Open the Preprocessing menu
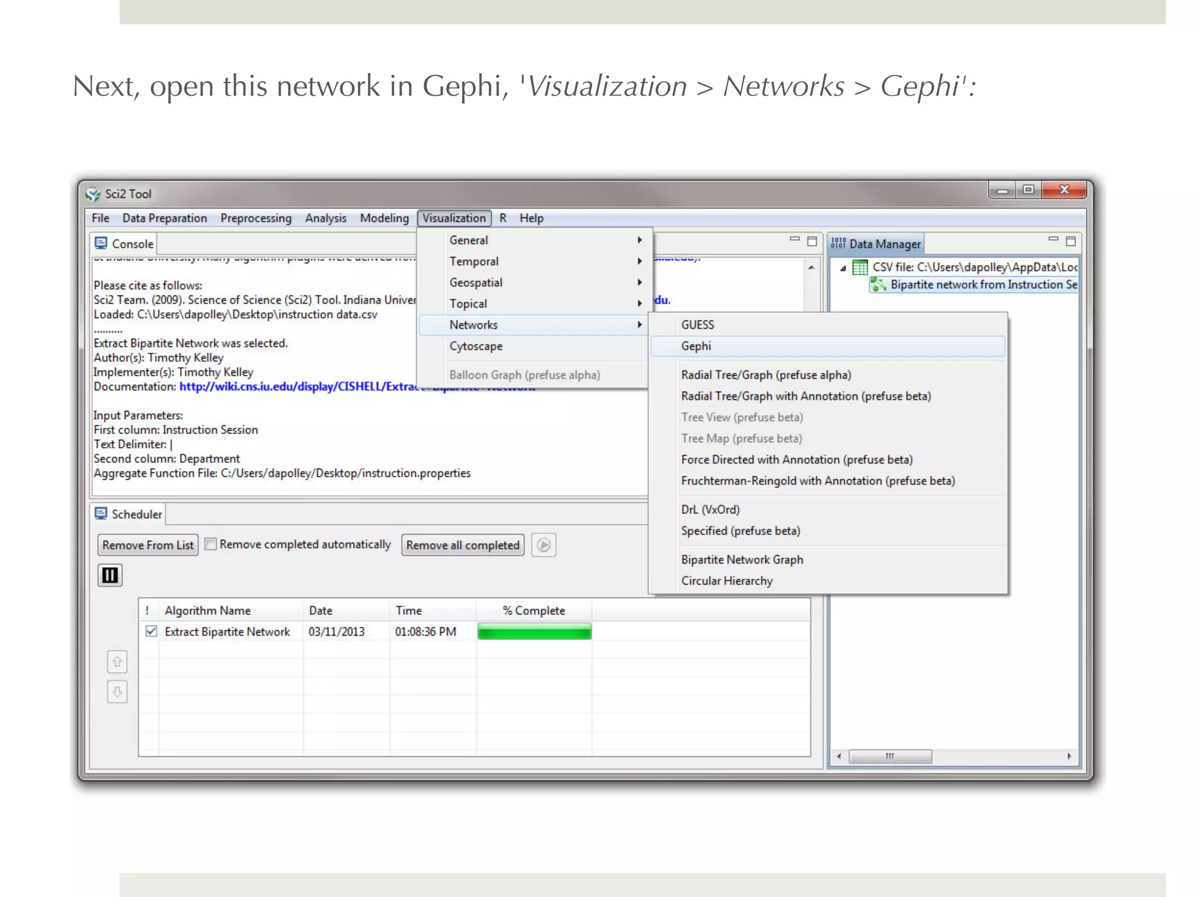1196x897 pixels. pyautogui.click(x=256, y=218)
